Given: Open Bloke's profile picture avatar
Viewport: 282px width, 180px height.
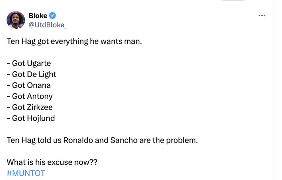Looking at the screenshot, I should [x=16, y=20].
